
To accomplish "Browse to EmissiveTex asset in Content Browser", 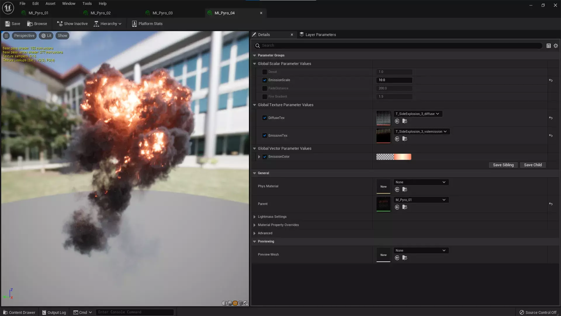I will point(405,139).
